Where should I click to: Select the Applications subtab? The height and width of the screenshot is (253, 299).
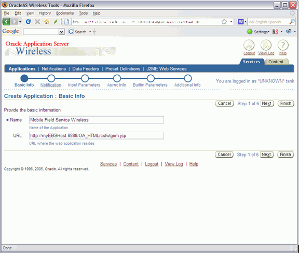[22, 69]
